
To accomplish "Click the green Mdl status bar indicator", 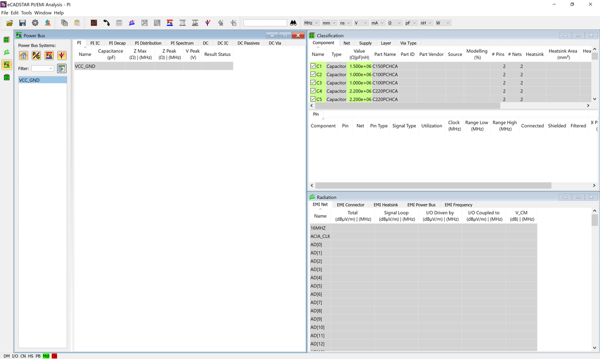I will pyautogui.click(x=46, y=356).
